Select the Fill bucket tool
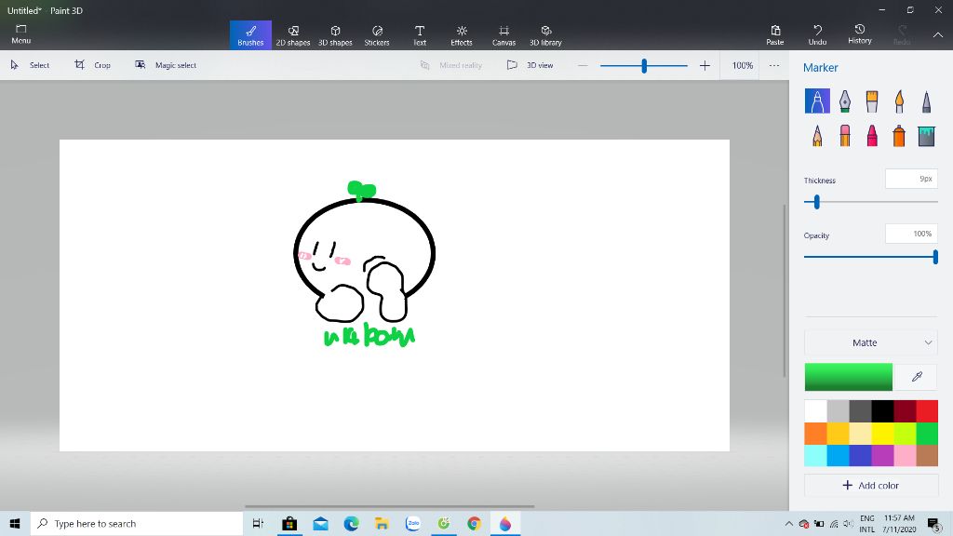The width and height of the screenshot is (953, 536). pyautogui.click(x=926, y=136)
